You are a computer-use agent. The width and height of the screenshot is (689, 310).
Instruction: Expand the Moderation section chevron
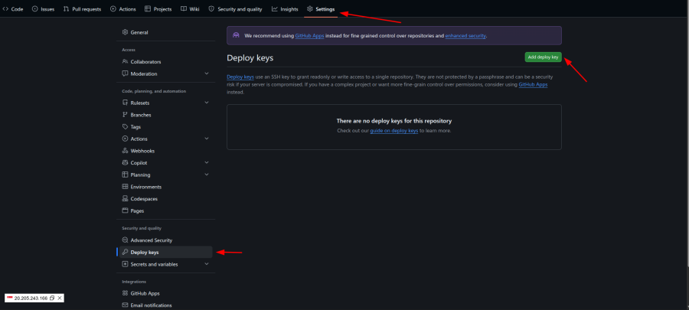click(x=207, y=73)
